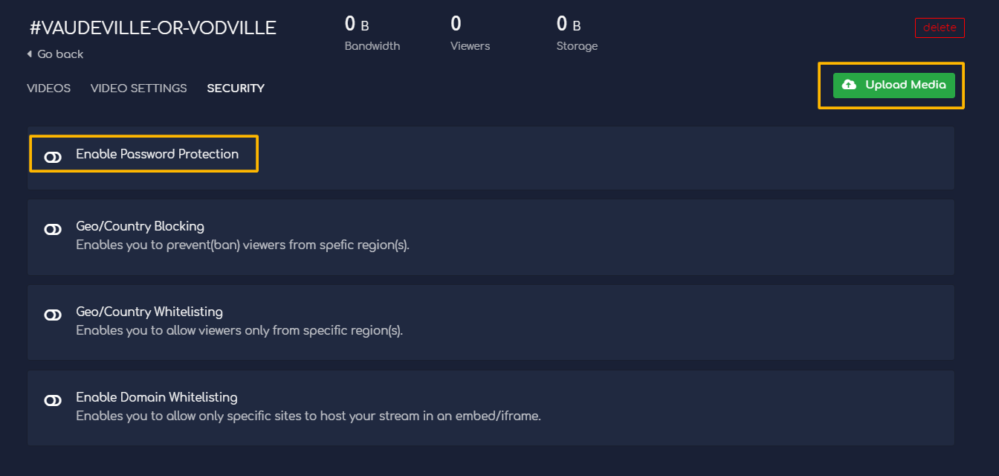Click the #VAUDEVILLE-OR-VODVILLE channel title
This screenshot has width=999, height=476.
pos(153,28)
